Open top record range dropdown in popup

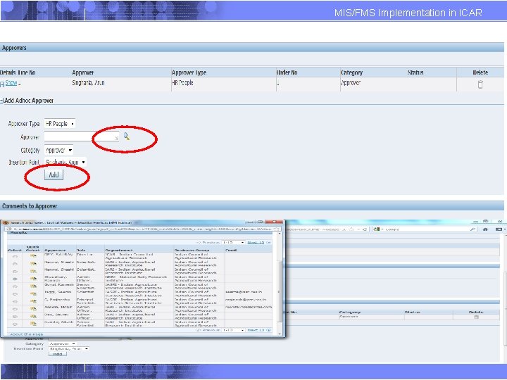234,242
